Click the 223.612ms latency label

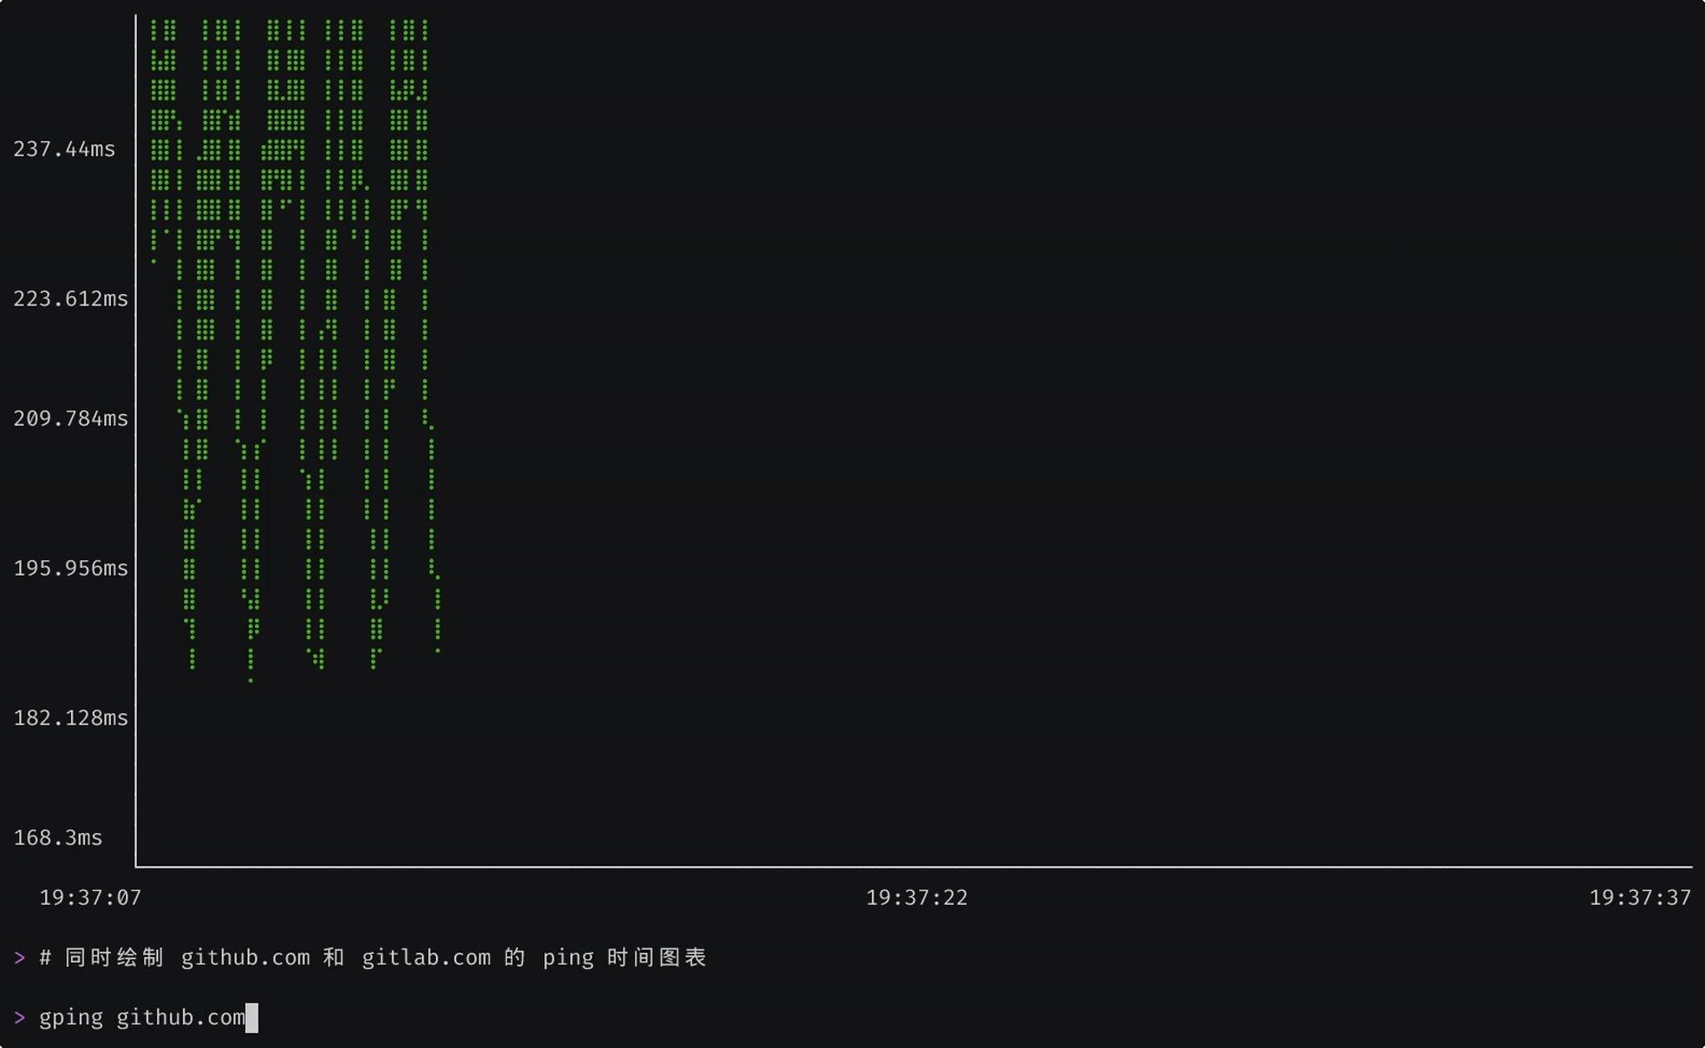[x=69, y=298]
